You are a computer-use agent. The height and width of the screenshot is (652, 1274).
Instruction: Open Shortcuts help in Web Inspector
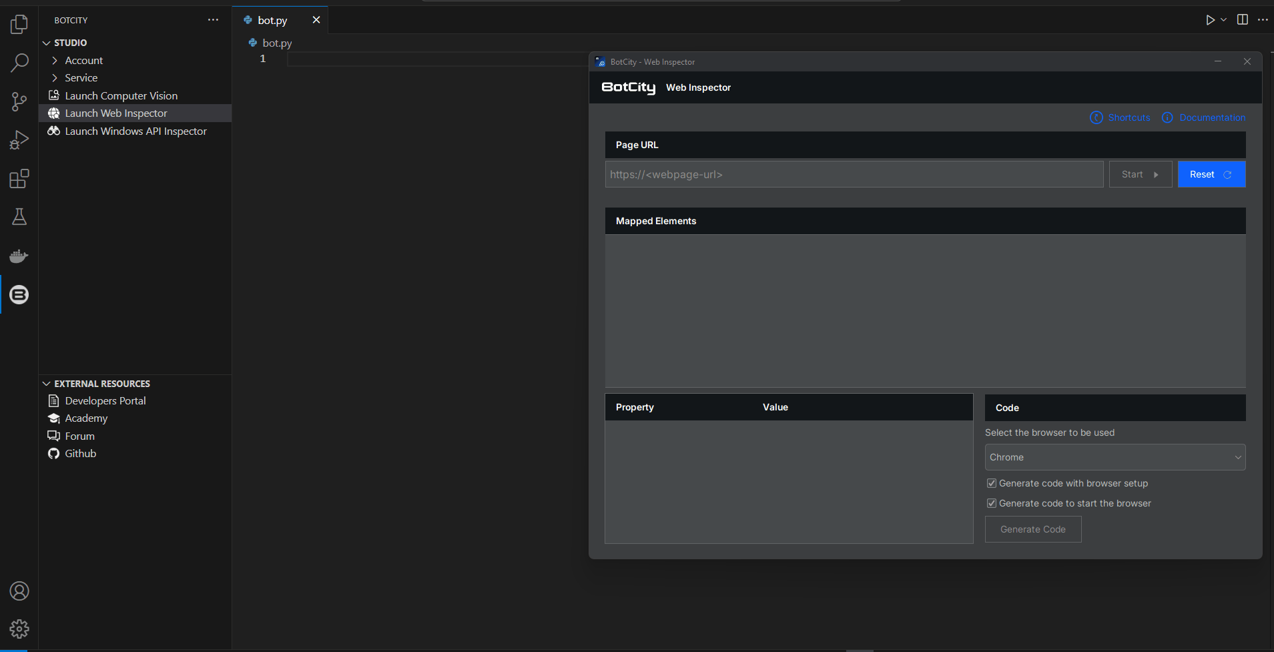[1121, 117]
